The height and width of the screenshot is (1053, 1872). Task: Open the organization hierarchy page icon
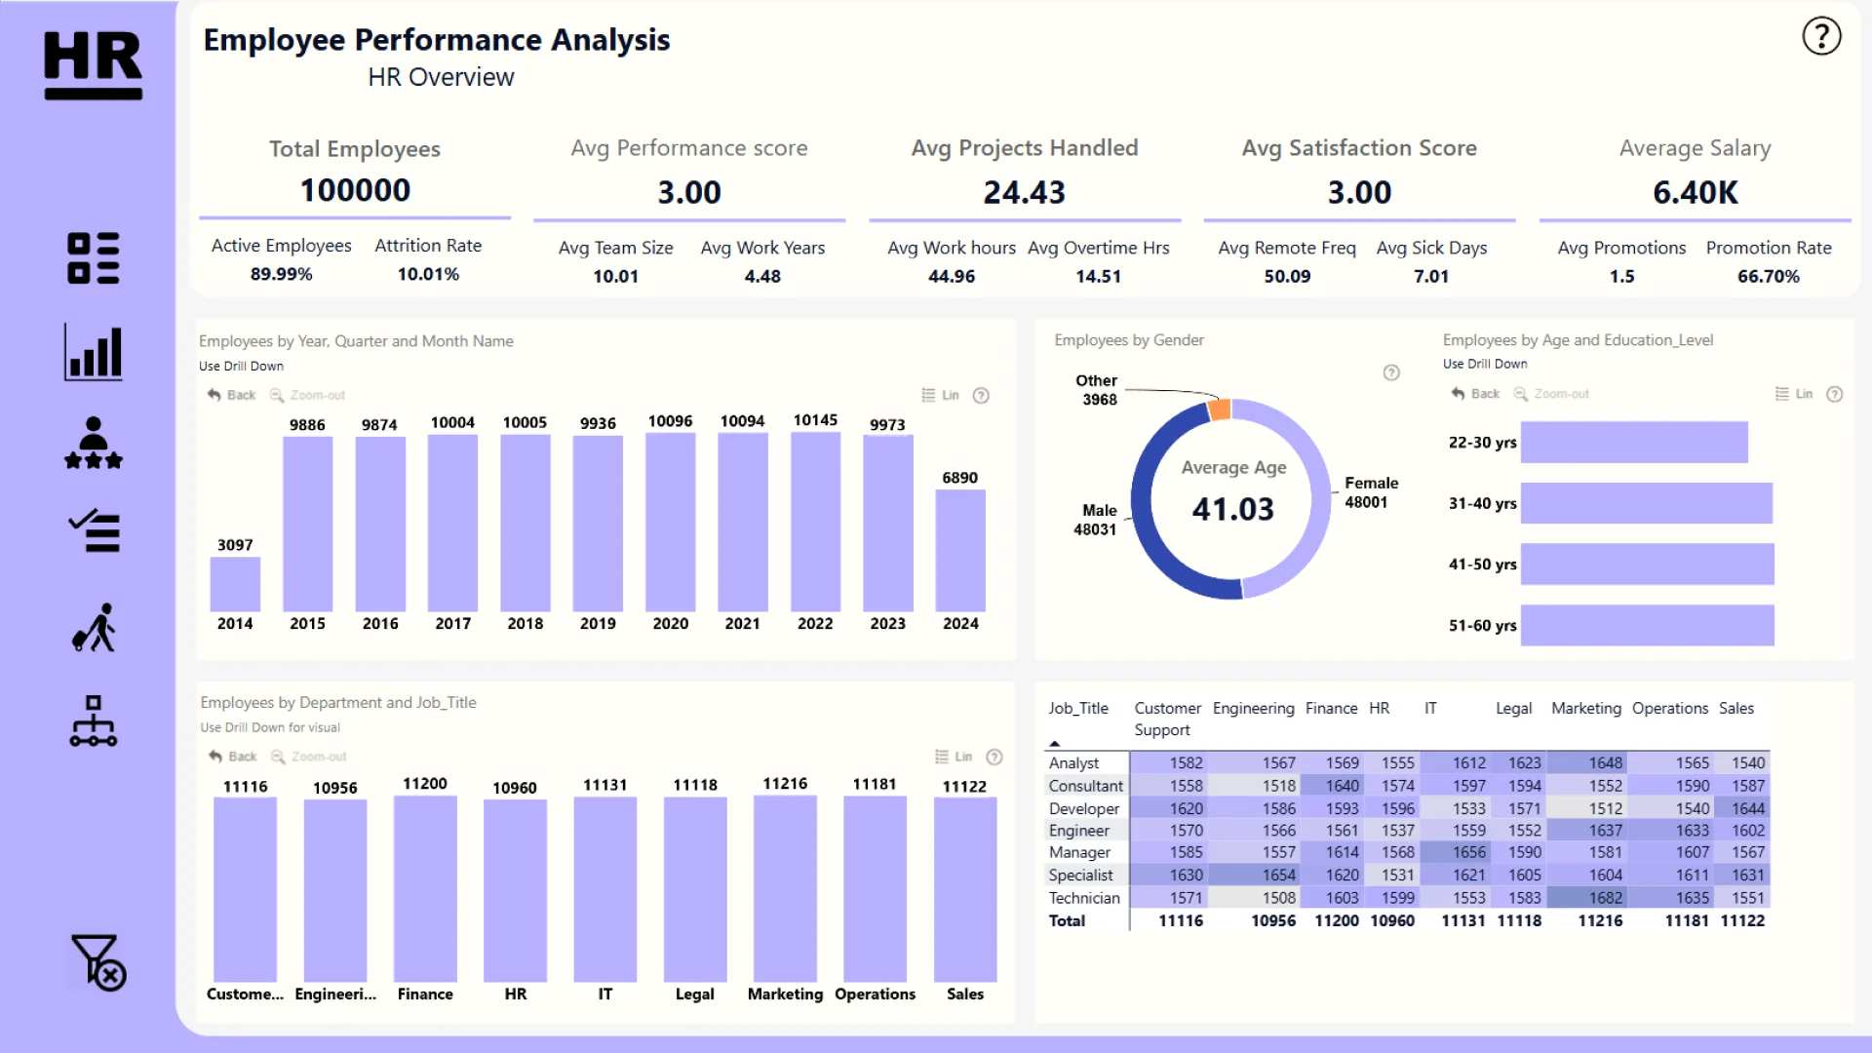coord(94,721)
